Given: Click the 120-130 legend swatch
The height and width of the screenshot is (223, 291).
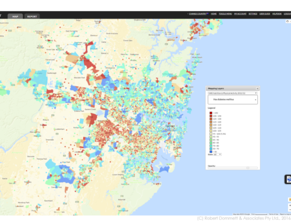Looking at the screenshot, I should click(x=211, y=119).
